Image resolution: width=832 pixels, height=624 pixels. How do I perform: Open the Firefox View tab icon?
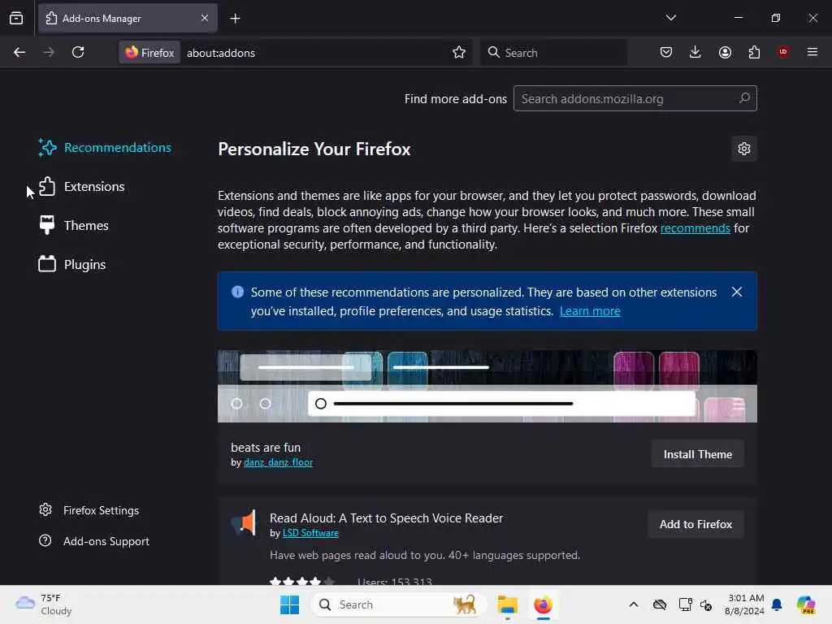click(x=16, y=18)
